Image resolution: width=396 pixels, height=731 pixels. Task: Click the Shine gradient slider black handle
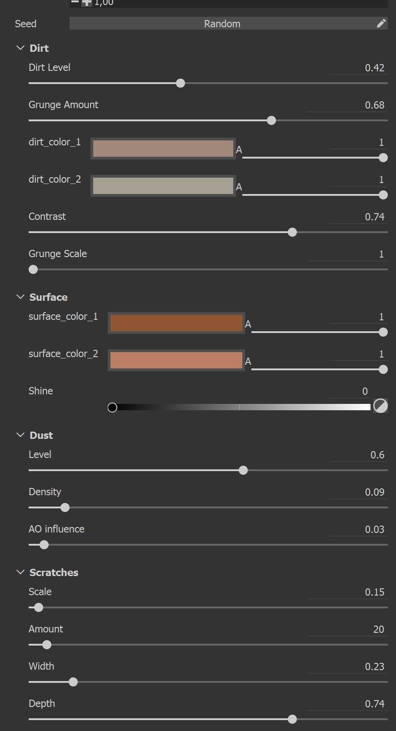[112, 408]
